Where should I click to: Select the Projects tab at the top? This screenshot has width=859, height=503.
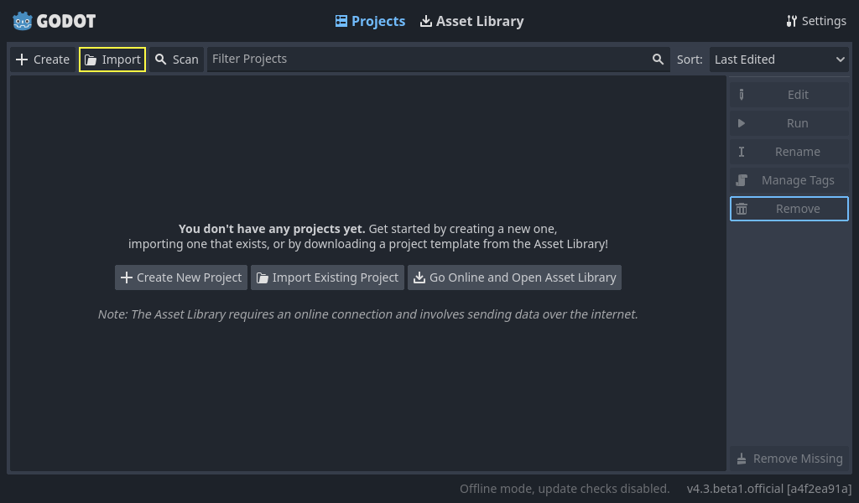coord(370,21)
